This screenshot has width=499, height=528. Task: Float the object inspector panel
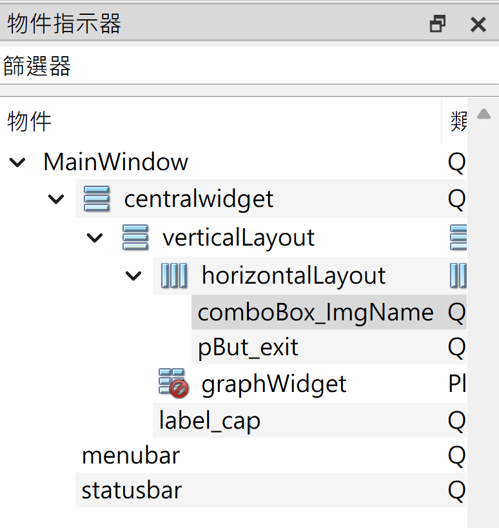pos(438,24)
